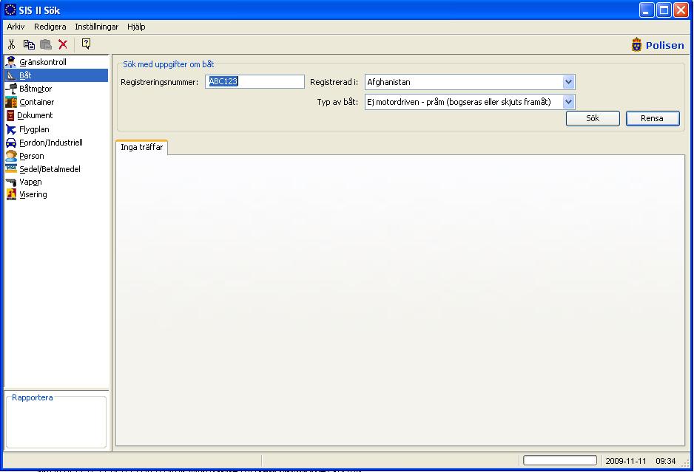This screenshot has width=694, height=472.
Task: Click the Polisen crest logo
Action: coord(636,44)
